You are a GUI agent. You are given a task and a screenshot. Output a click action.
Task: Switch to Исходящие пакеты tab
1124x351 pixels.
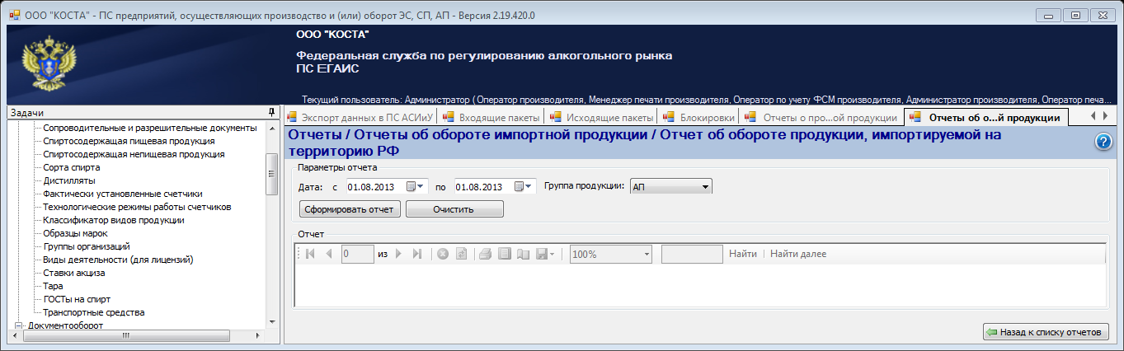pyautogui.click(x=602, y=117)
